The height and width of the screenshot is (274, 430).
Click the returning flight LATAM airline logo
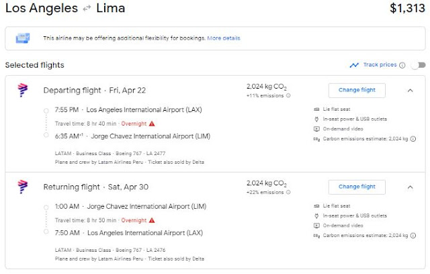click(22, 187)
